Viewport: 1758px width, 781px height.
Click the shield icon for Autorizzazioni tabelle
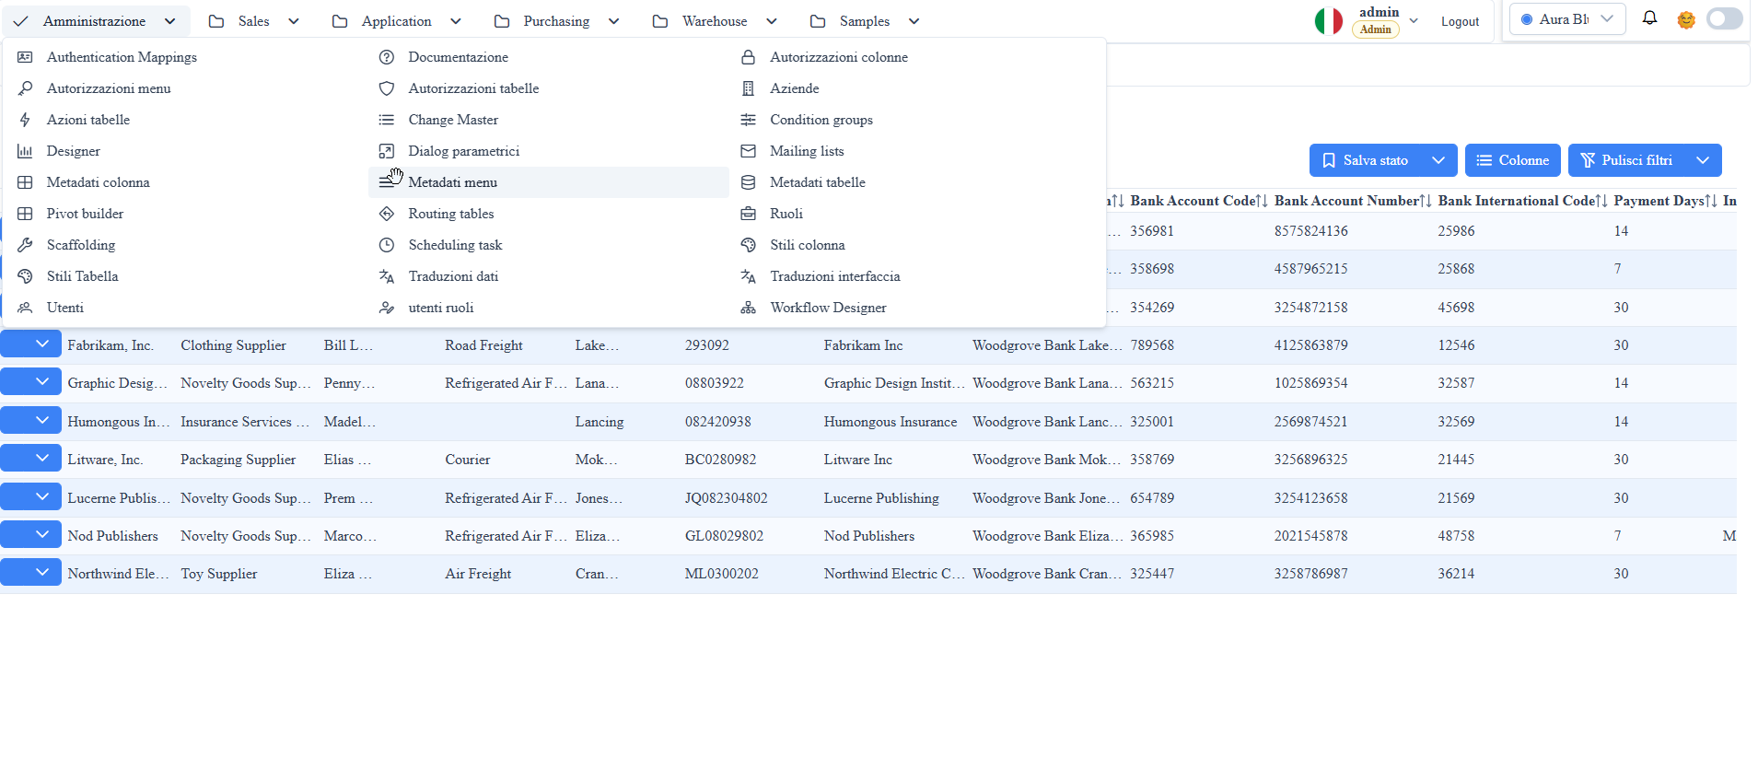pyautogui.click(x=387, y=88)
